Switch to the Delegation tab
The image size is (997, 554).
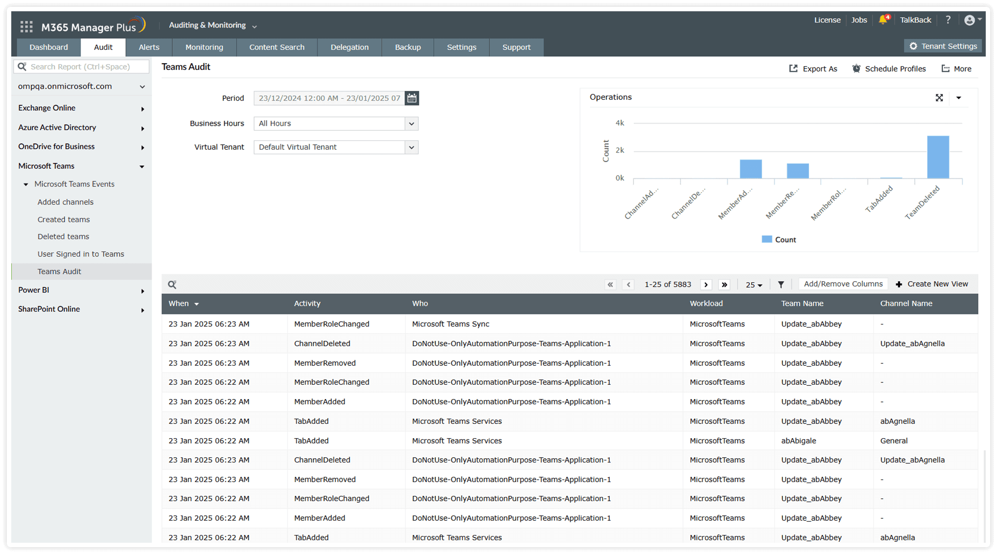(349, 47)
